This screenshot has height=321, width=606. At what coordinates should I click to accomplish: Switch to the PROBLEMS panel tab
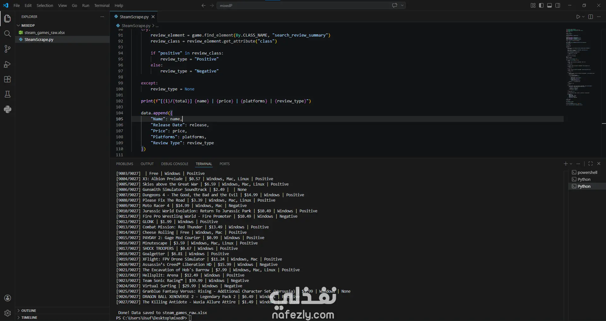[125, 164]
